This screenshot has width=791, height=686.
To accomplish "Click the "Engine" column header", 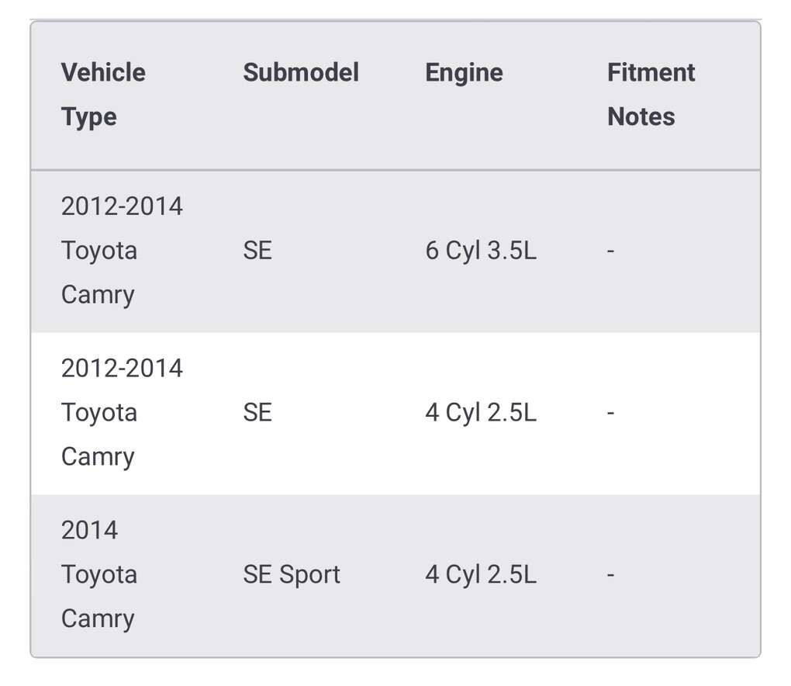I will pyautogui.click(x=464, y=73).
